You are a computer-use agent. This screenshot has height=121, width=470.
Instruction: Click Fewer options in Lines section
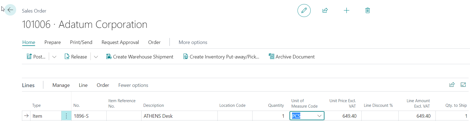tap(133, 85)
